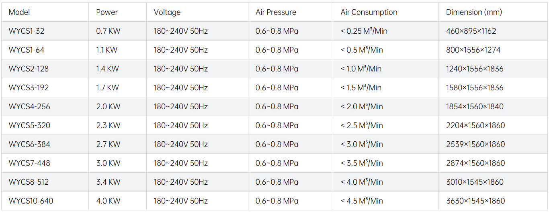This screenshot has height=212, width=549.
Task: Click the Air Consumption column header
Action: pos(369,12)
